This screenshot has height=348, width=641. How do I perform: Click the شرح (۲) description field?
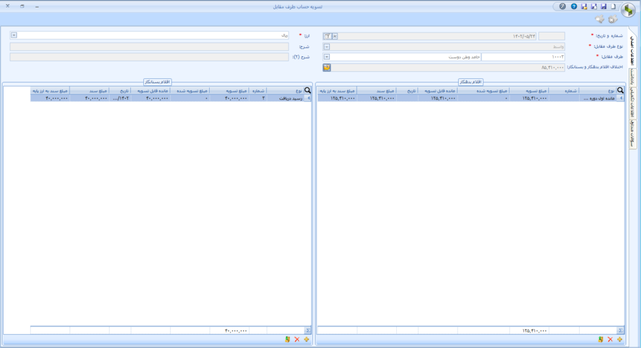[149, 57]
